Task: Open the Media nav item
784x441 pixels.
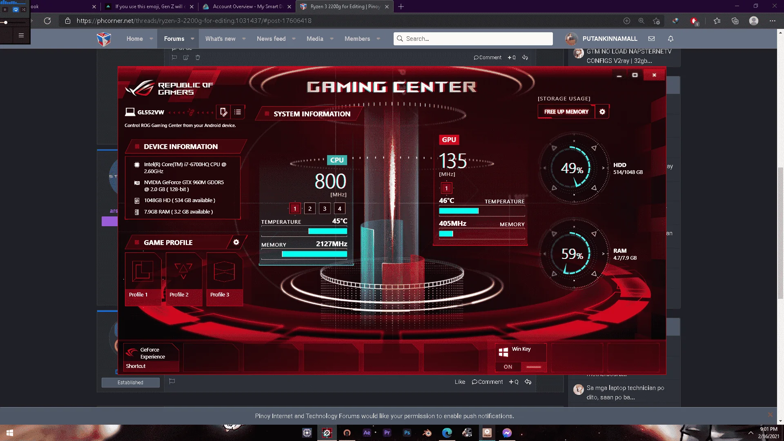Action: coord(315,38)
